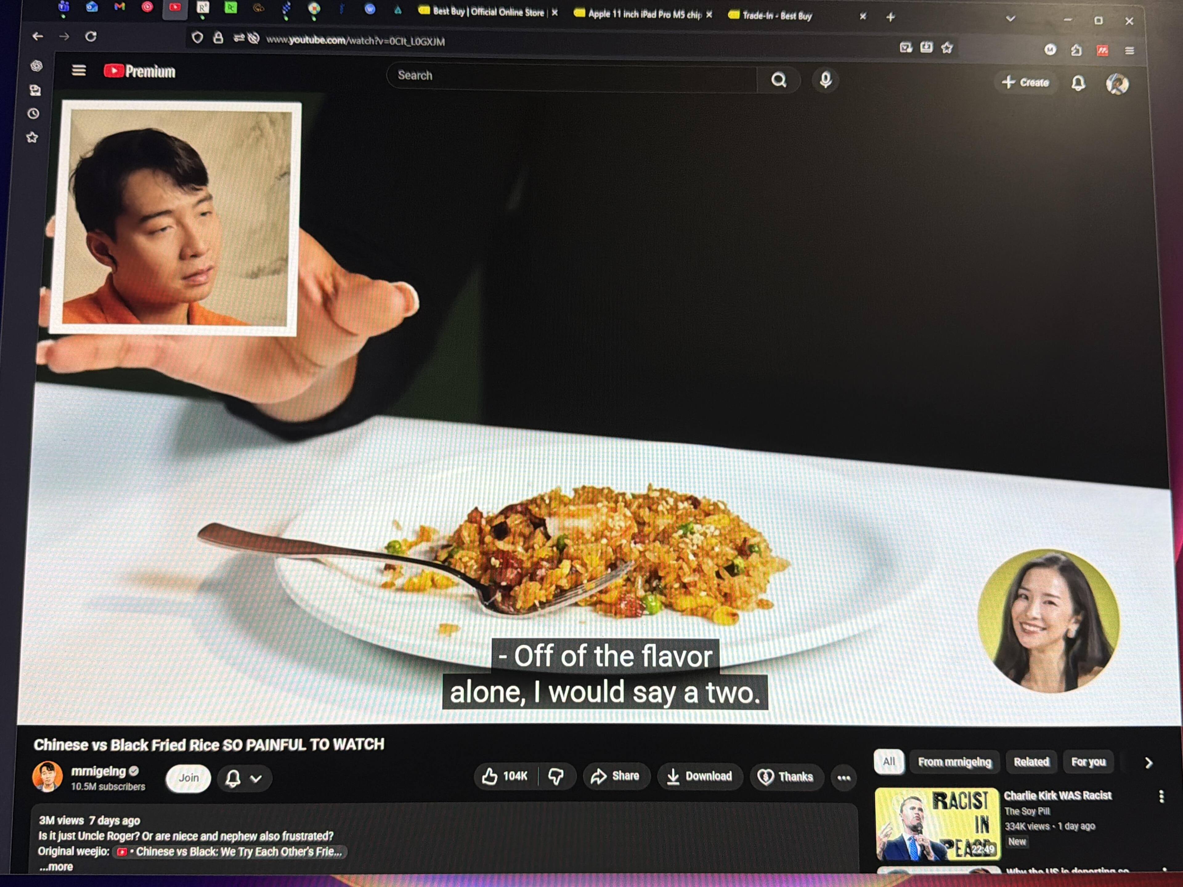
Task: Reload the page in browser toolbar
Action: coord(91,36)
